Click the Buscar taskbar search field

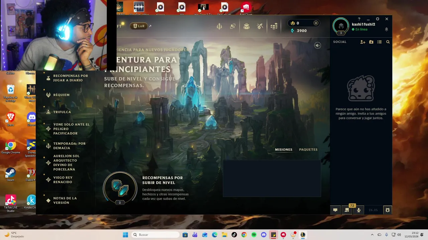coord(155,235)
